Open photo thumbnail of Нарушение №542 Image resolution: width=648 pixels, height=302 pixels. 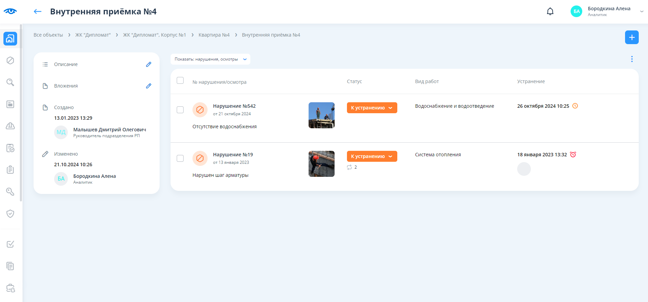click(321, 115)
